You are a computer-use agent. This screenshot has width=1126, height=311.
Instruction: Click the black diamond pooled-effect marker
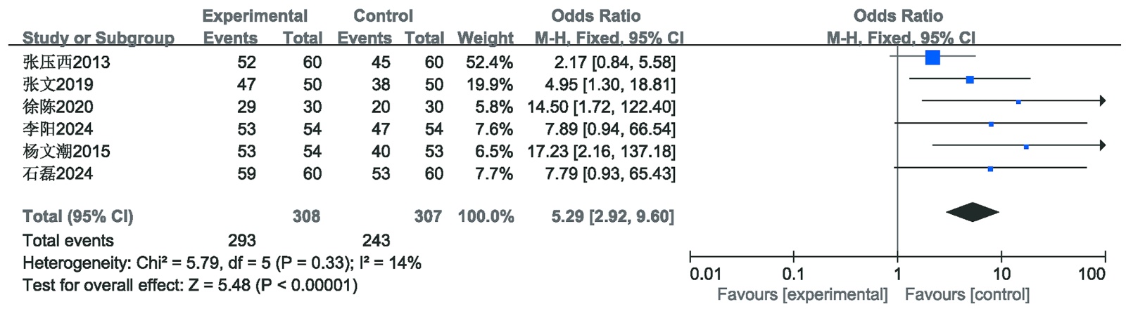tap(973, 212)
